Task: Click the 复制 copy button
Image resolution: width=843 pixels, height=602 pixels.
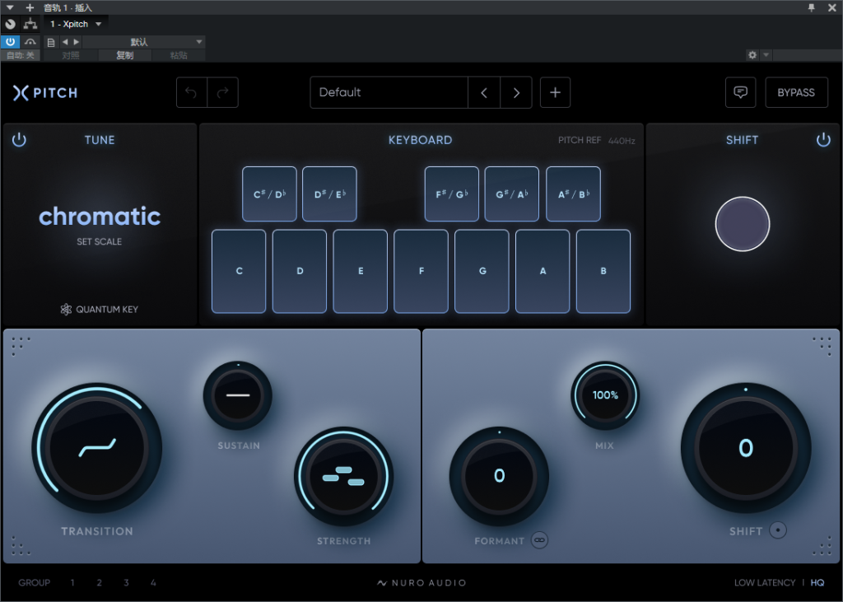Action: pos(125,55)
